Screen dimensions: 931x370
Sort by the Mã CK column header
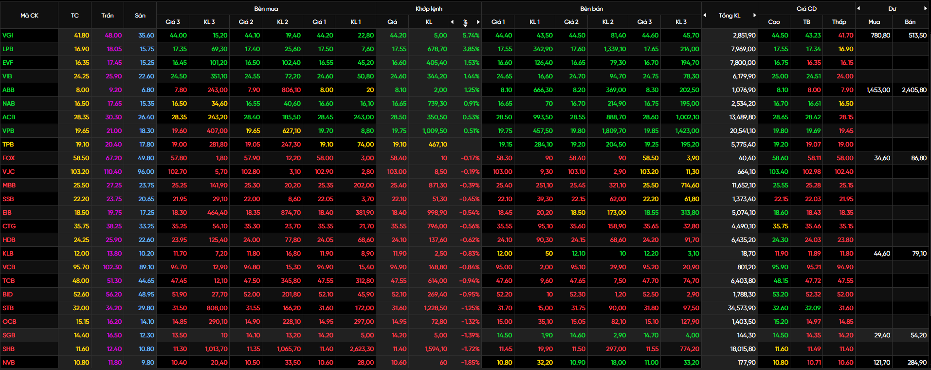tap(29, 16)
